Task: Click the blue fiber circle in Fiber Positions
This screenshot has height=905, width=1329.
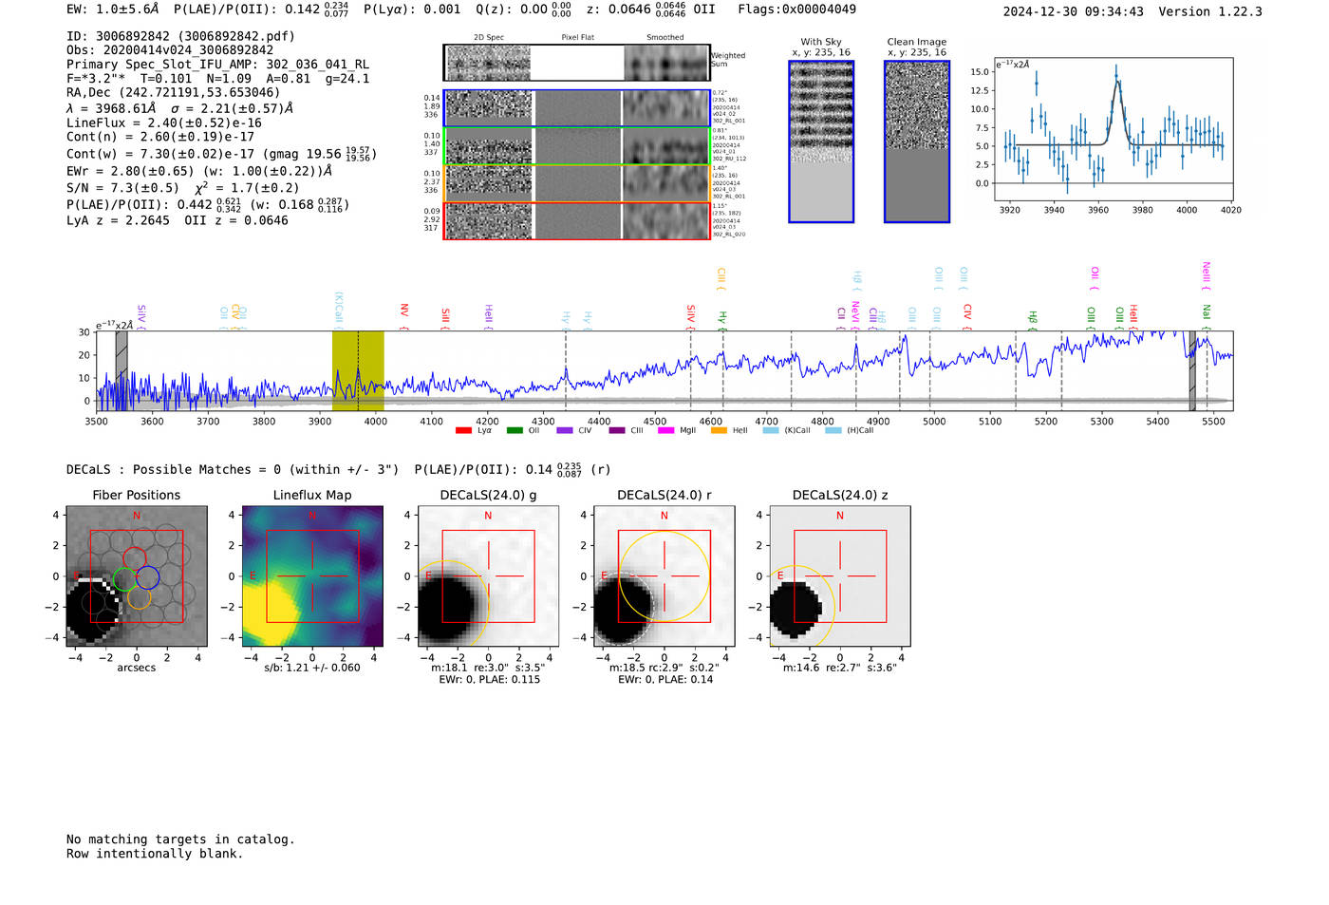Action: 147,576
